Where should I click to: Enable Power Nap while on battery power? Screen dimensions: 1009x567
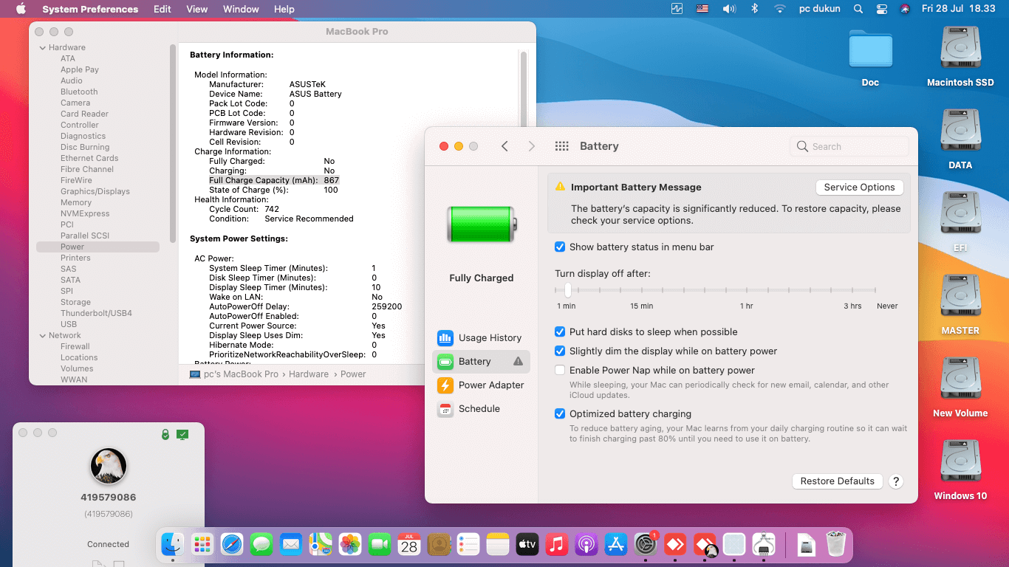560,371
